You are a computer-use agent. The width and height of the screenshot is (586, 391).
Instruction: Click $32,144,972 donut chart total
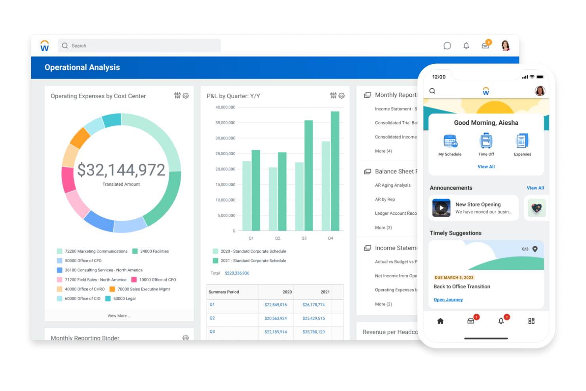121,170
